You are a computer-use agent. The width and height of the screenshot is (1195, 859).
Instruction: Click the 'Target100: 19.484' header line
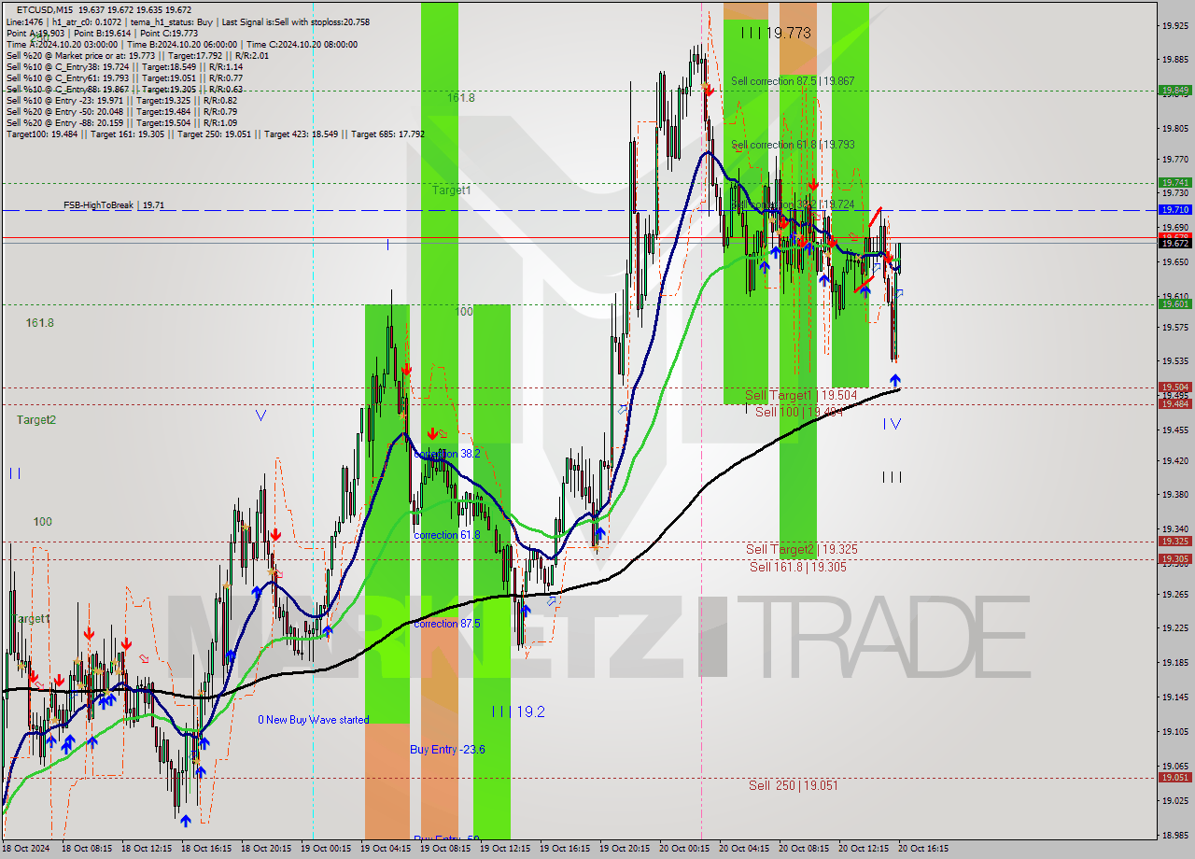pos(215,134)
